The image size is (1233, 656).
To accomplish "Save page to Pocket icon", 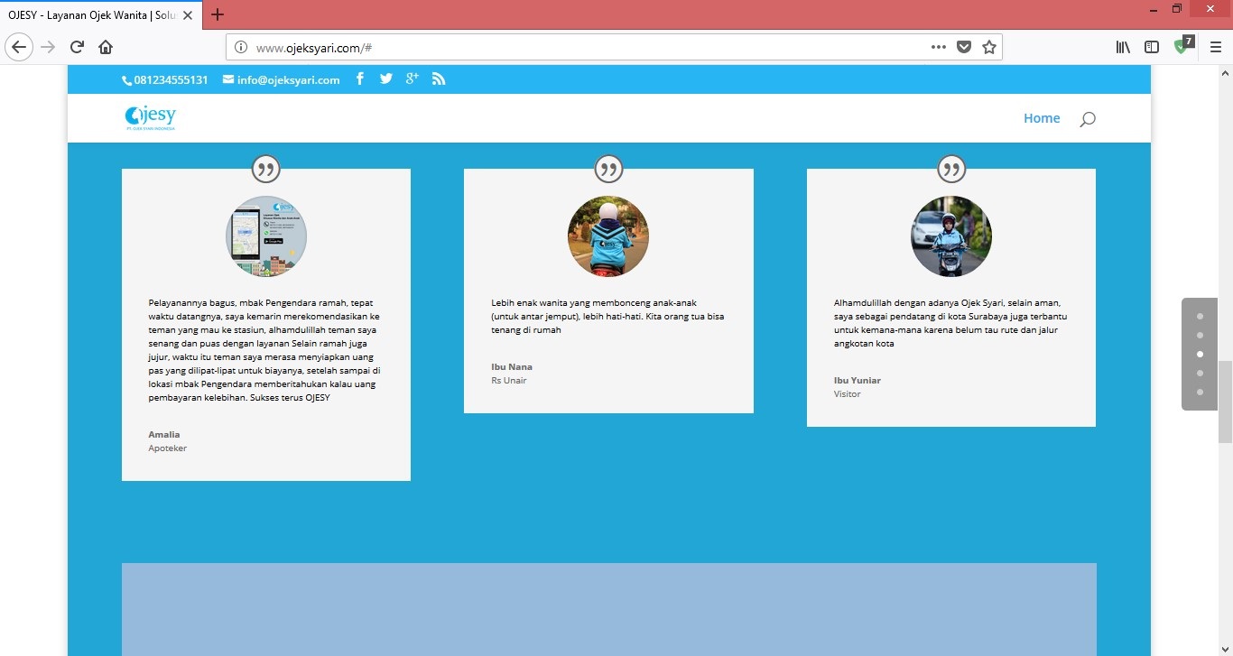I will [x=964, y=47].
